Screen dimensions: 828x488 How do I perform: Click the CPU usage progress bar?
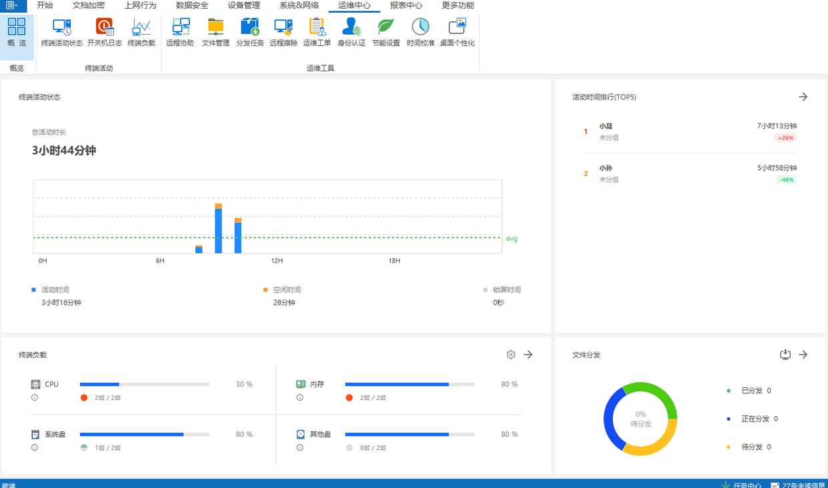pos(144,384)
